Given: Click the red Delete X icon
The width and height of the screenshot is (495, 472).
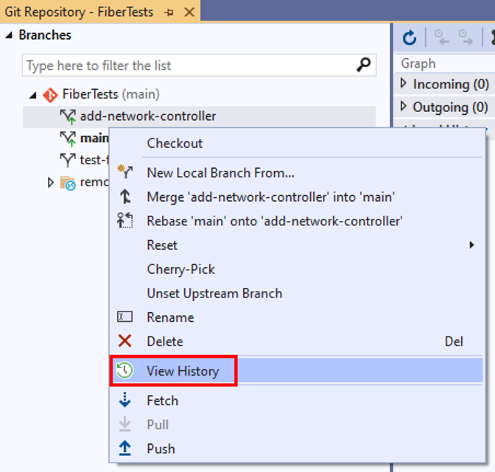Looking at the screenshot, I should [124, 341].
